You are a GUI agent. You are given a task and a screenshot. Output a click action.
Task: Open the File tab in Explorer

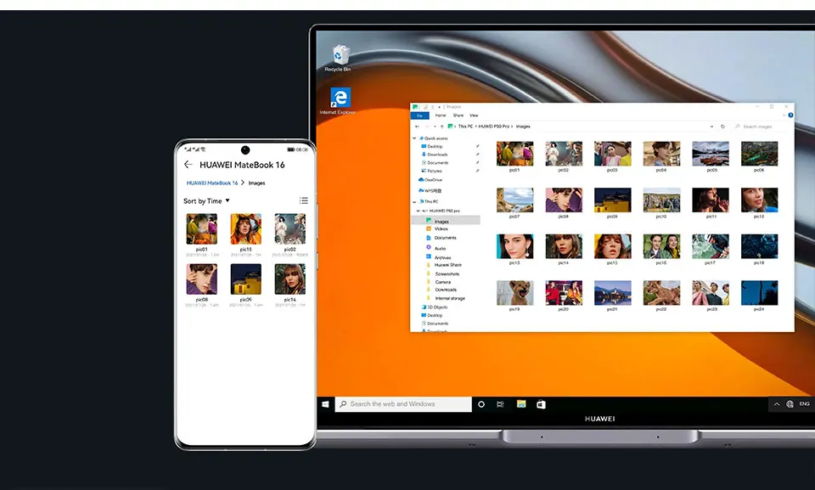point(420,115)
